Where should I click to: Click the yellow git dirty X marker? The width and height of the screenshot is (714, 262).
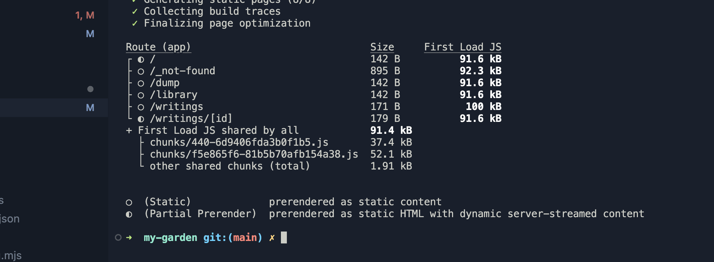272,238
